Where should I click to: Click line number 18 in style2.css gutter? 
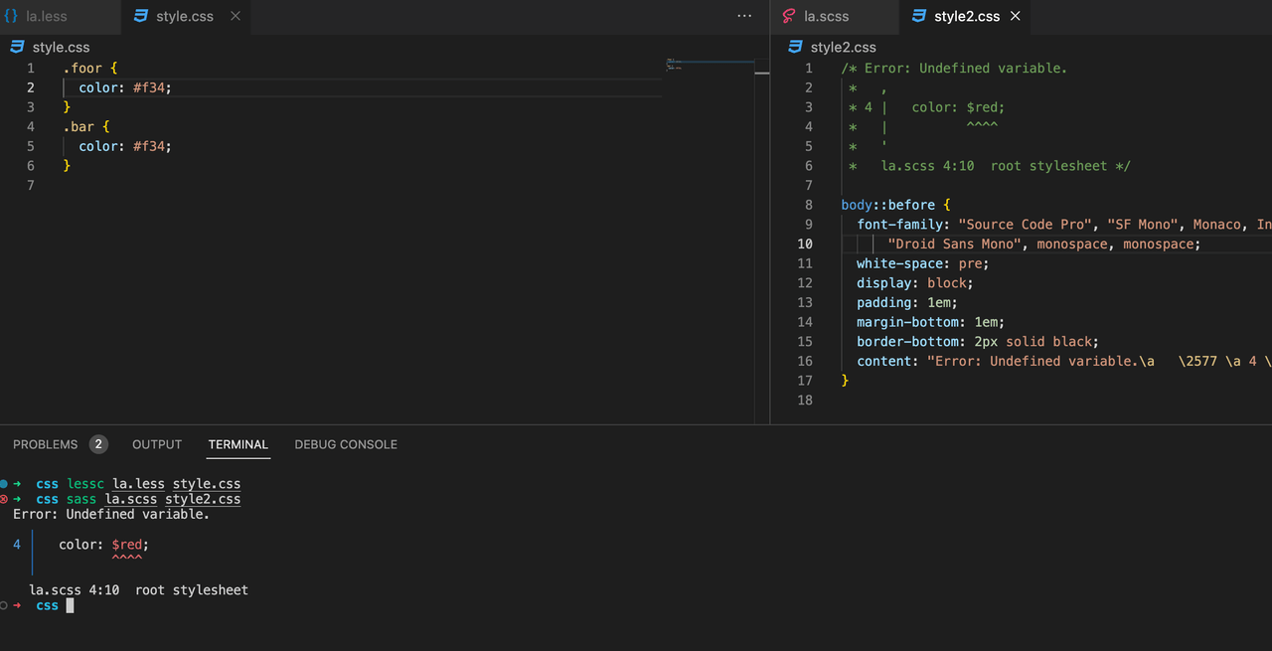(804, 400)
